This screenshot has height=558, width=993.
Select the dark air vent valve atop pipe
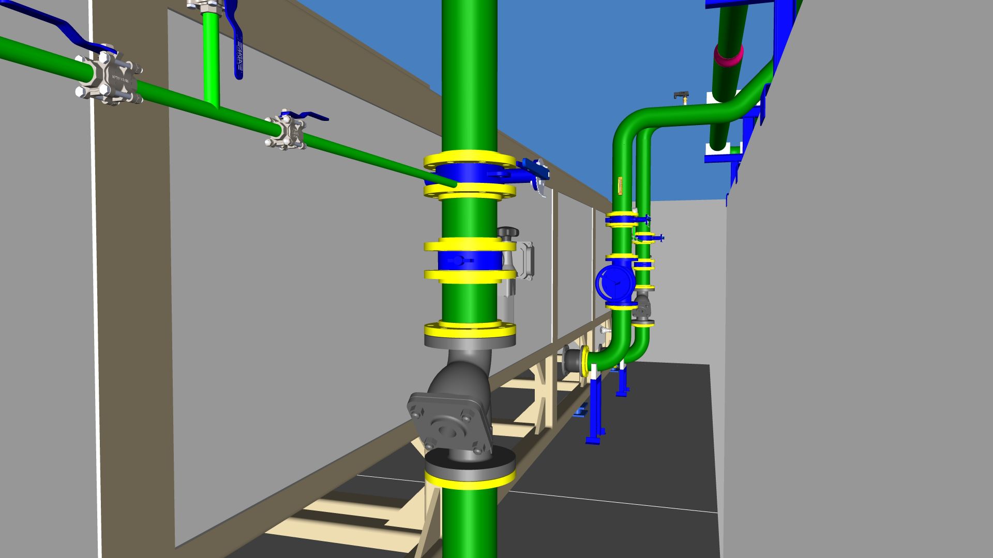pyautogui.click(x=681, y=96)
